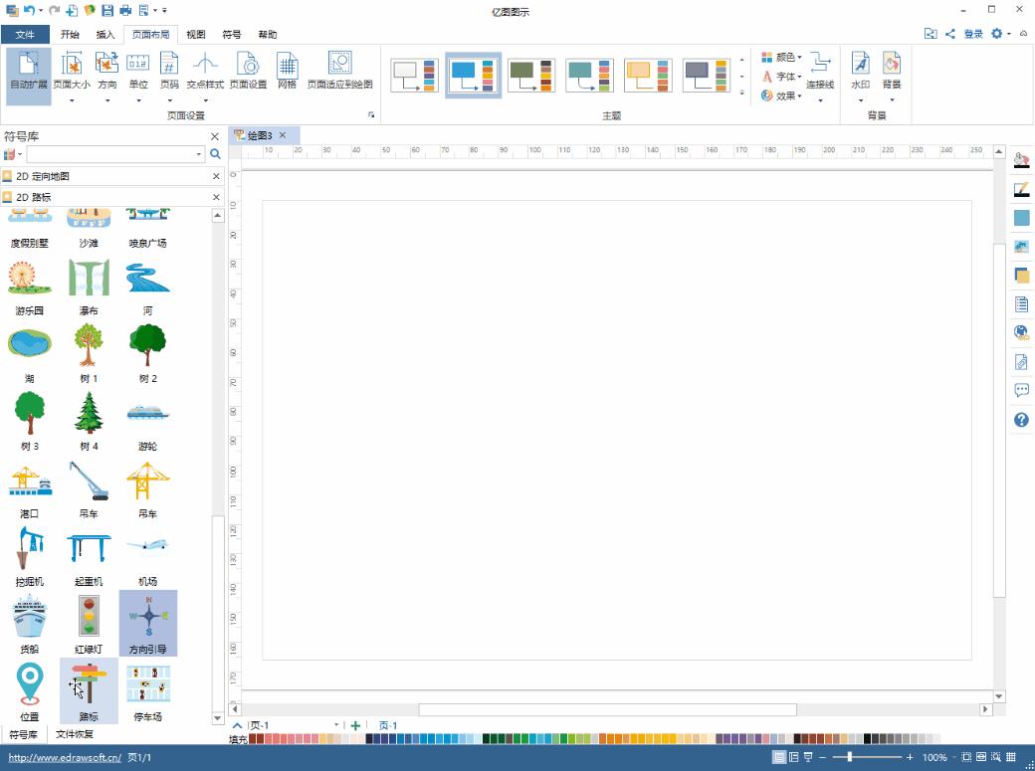Select the 湖 lake symbol

(29, 355)
